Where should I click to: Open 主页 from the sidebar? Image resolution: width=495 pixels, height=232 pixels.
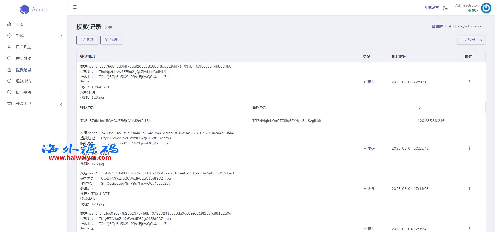pyautogui.click(x=19, y=25)
